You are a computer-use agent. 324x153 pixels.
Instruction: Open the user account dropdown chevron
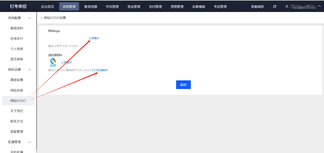(x=319, y=6)
